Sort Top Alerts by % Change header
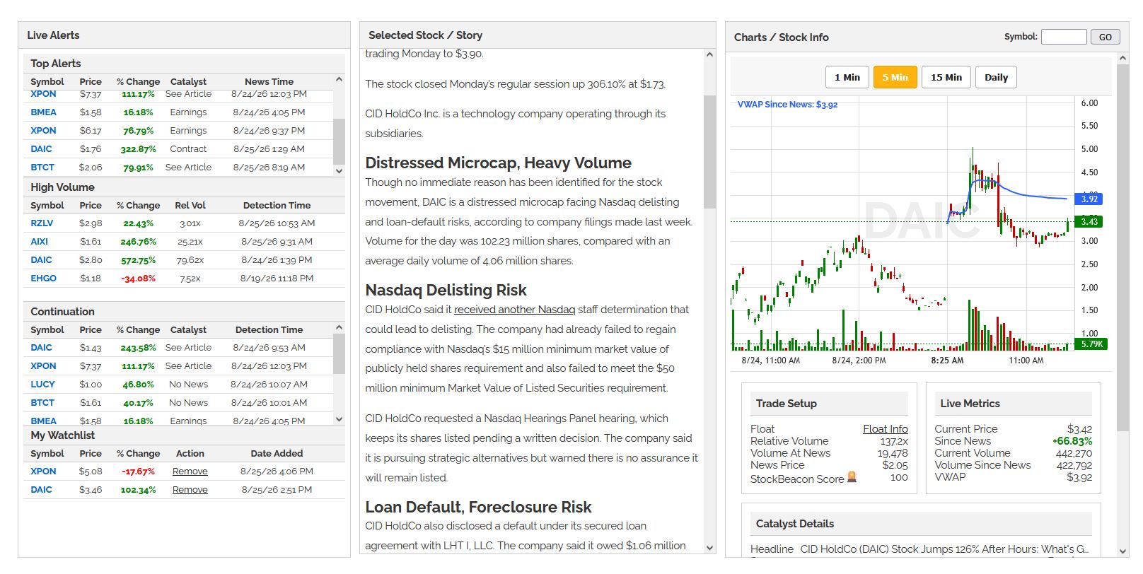The width and height of the screenshot is (1143, 574). point(138,81)
